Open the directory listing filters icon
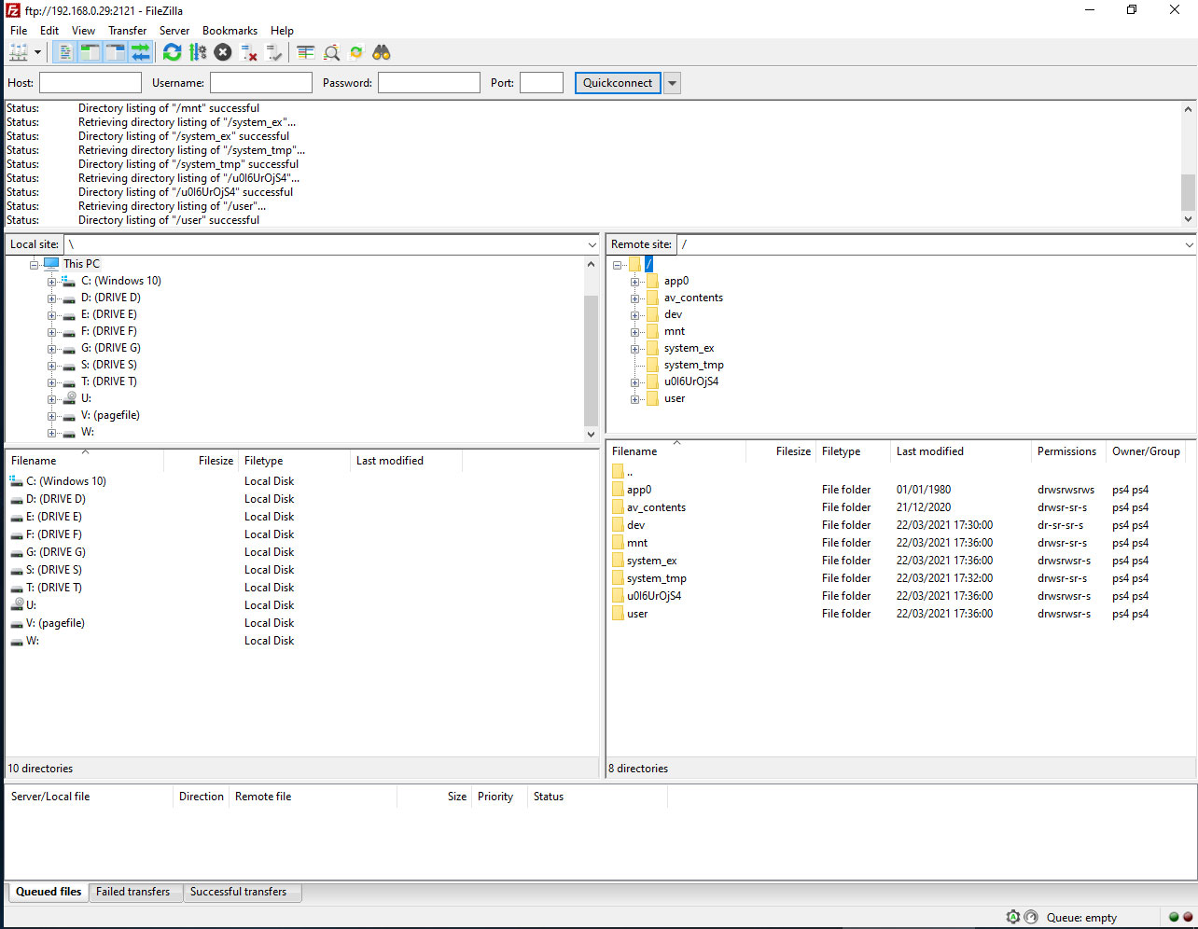 306,53
